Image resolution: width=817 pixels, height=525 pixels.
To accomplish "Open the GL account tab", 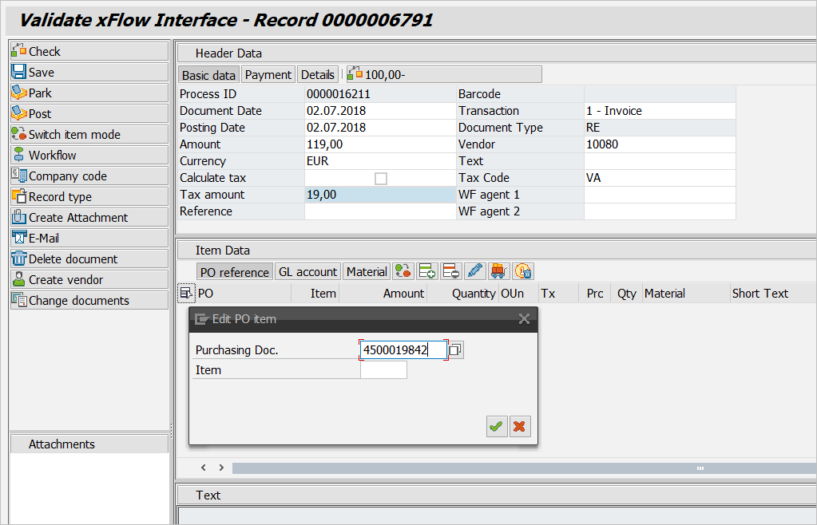I will click(x=307, y=272).
